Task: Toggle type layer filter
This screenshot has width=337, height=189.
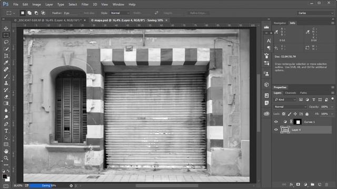Action: 314,100
